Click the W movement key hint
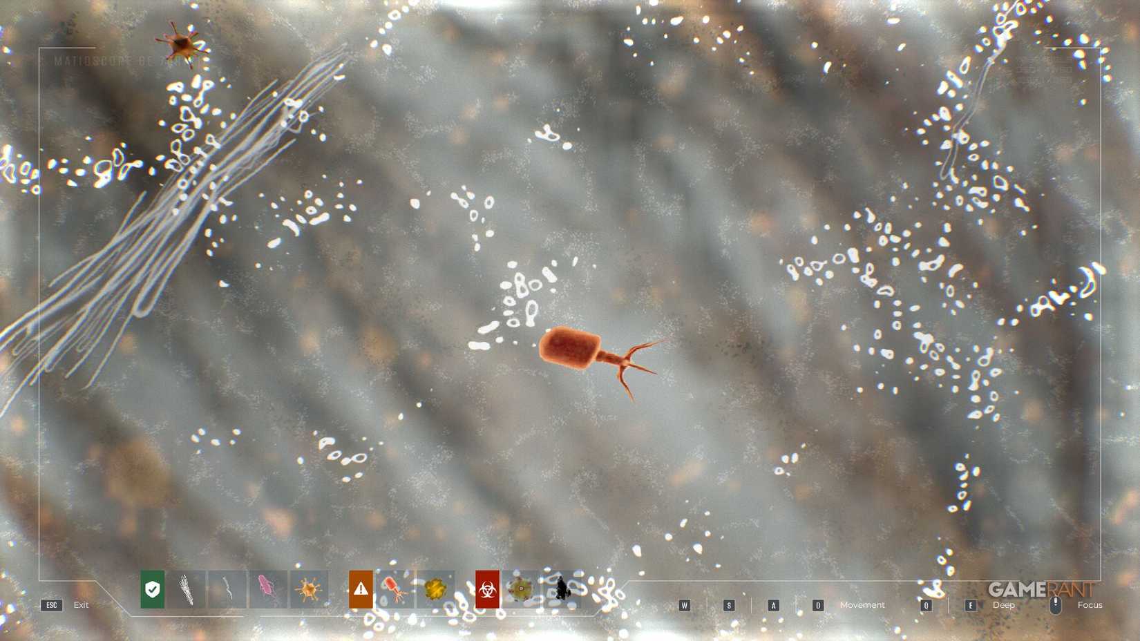Screen dimensions: 1140x641 (x=684, y=605)
